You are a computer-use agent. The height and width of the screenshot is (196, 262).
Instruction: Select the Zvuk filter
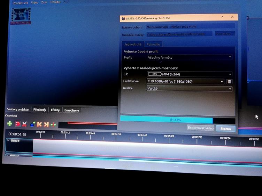pyautogui.click(x=44, y=2)
